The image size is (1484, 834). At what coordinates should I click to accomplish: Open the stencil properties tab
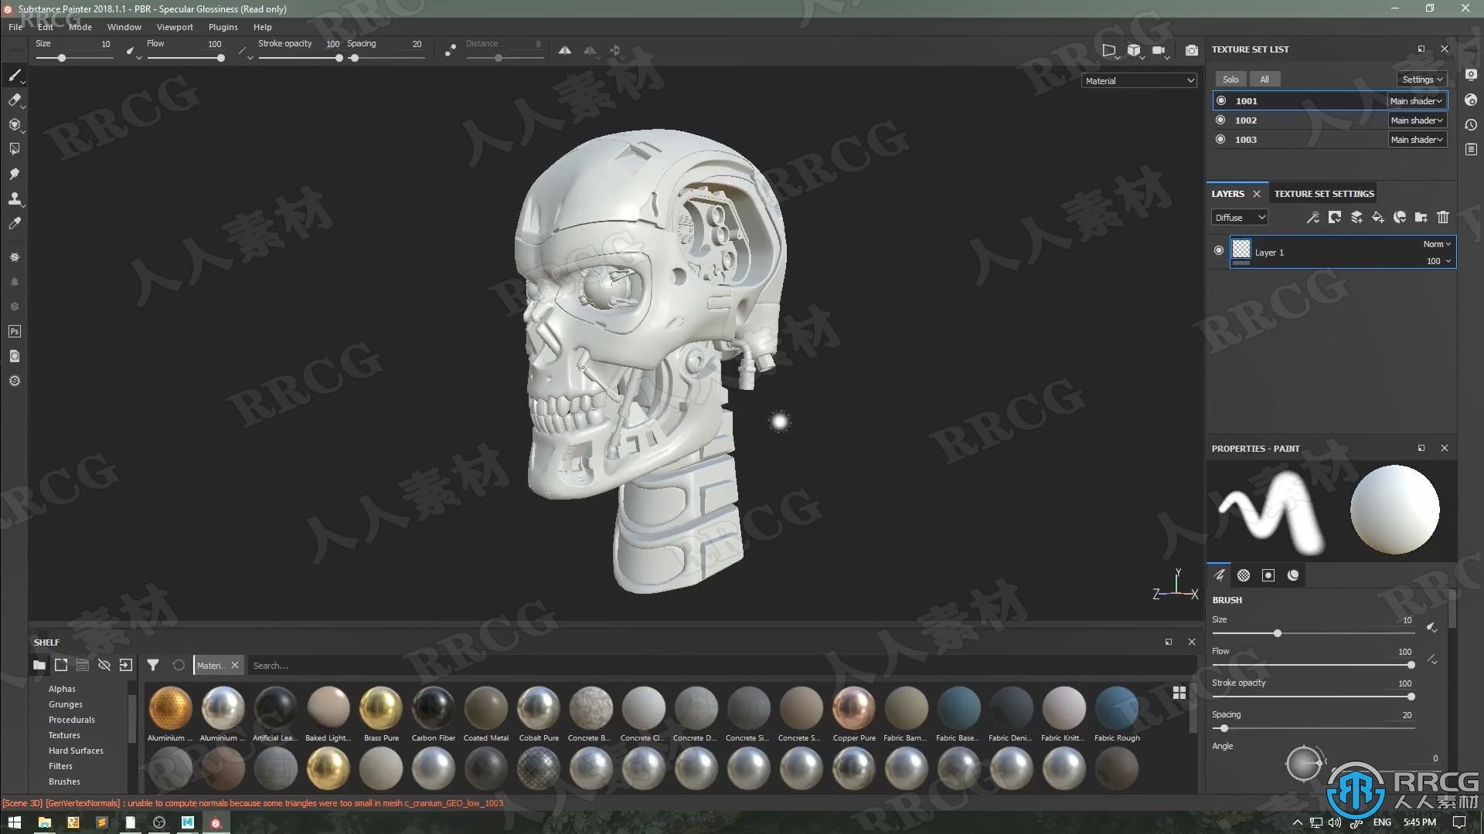pos(1268,575)
